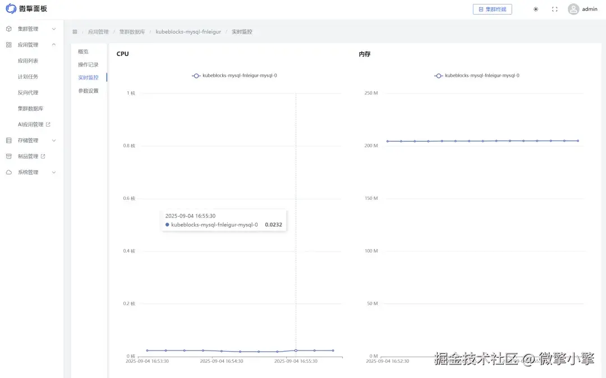Open the 计划任务 menu item

coord(28,77)
